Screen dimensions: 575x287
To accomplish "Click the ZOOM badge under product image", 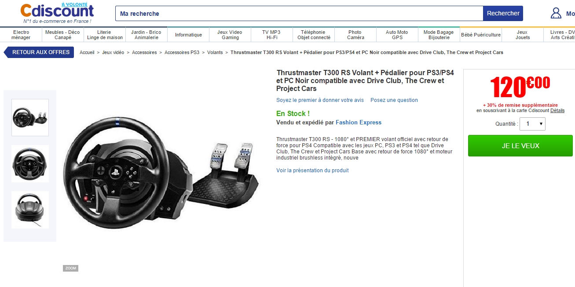I will pos(70,268).
